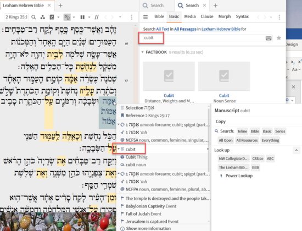
Task: Open the Cubit Distance, Weights Factbook thumbnail
Action: [169, 76]
